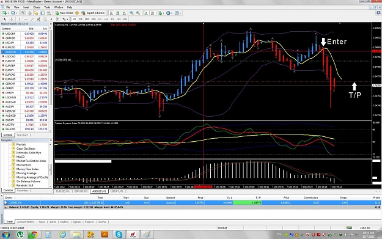This screenshot has height=239, width=382.
Task: Switch timeframe to H4
Action: [106, 19]
